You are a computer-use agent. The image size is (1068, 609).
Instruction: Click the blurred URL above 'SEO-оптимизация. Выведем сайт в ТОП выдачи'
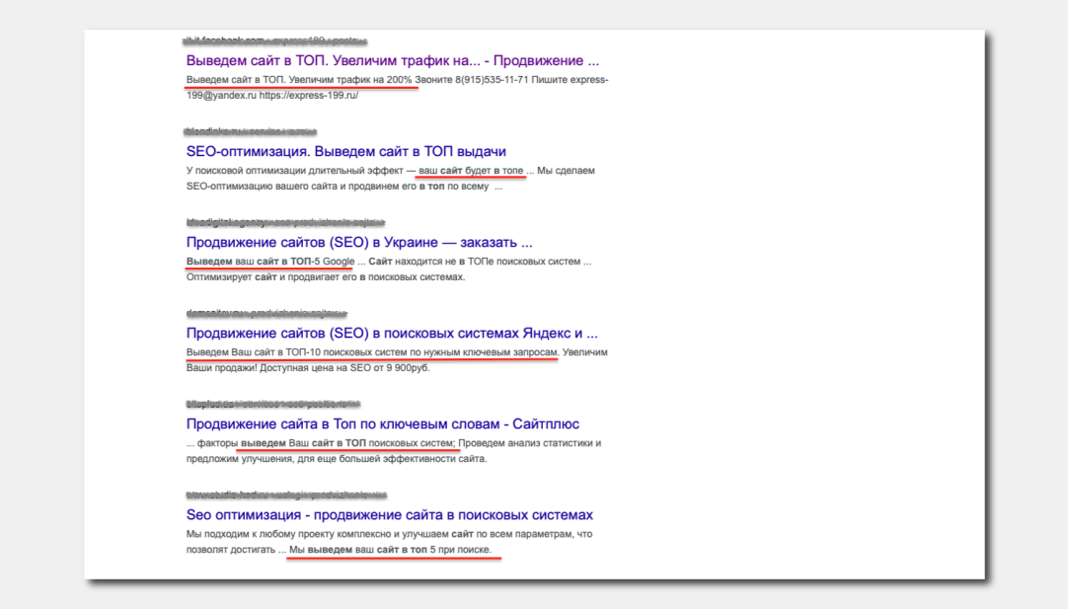(x=251, y=131)
